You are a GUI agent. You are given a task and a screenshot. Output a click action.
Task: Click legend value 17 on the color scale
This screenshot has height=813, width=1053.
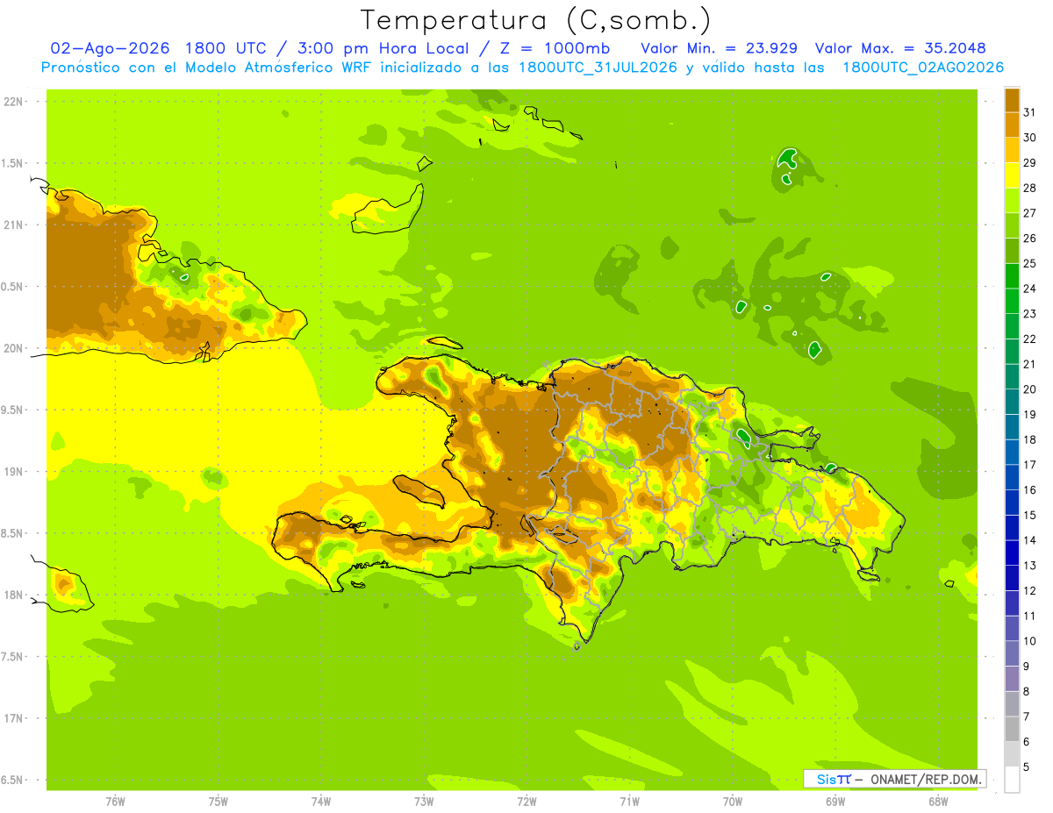tap(1029, 465)
